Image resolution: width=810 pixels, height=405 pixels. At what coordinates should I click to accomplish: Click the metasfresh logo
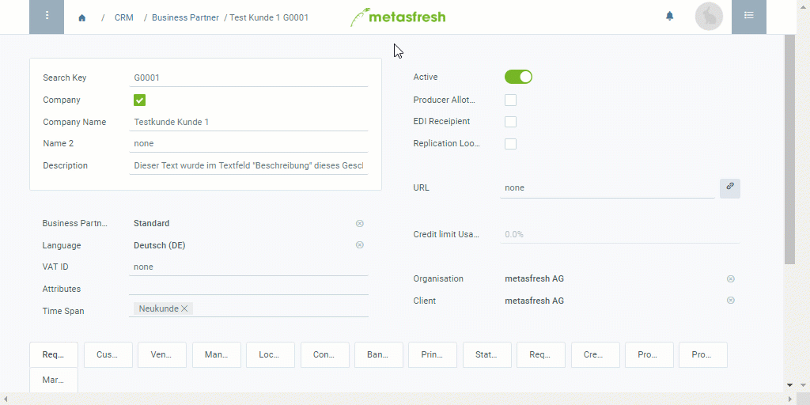398,17
